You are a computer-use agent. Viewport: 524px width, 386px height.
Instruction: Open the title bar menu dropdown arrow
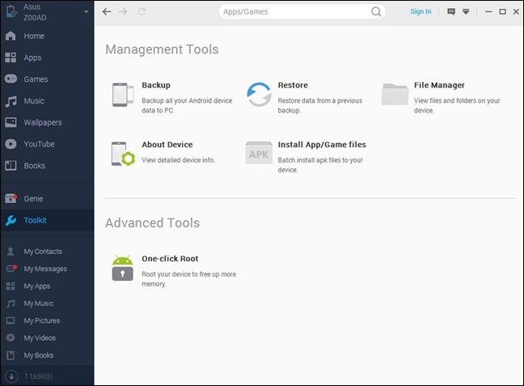pos(466,11)
